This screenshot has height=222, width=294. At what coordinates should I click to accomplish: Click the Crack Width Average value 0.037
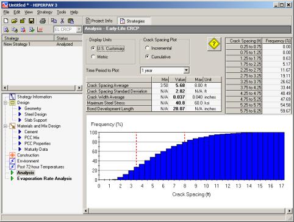coord(179,97)
